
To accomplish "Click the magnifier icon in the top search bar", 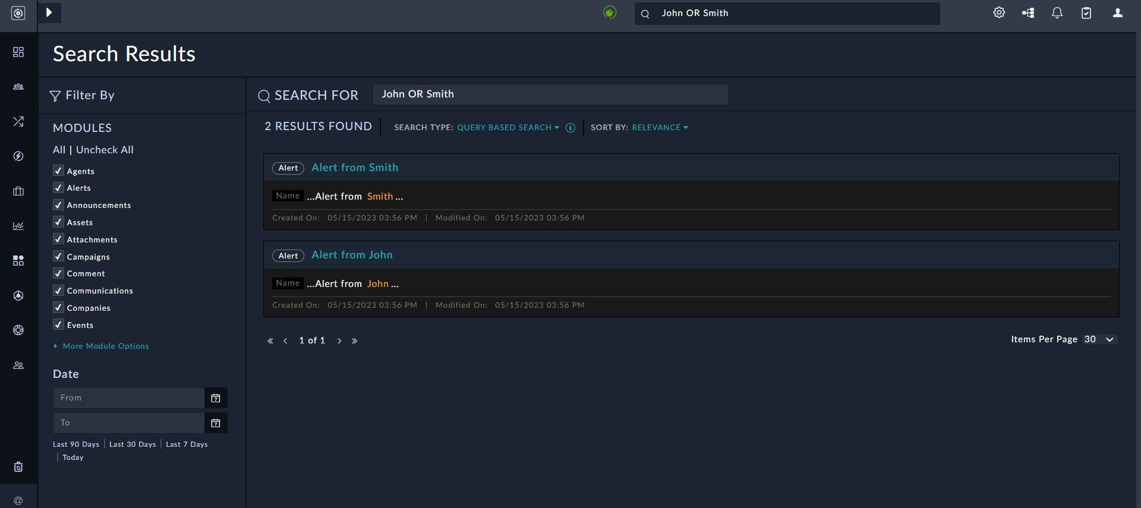I will click(x=645, y=14).
